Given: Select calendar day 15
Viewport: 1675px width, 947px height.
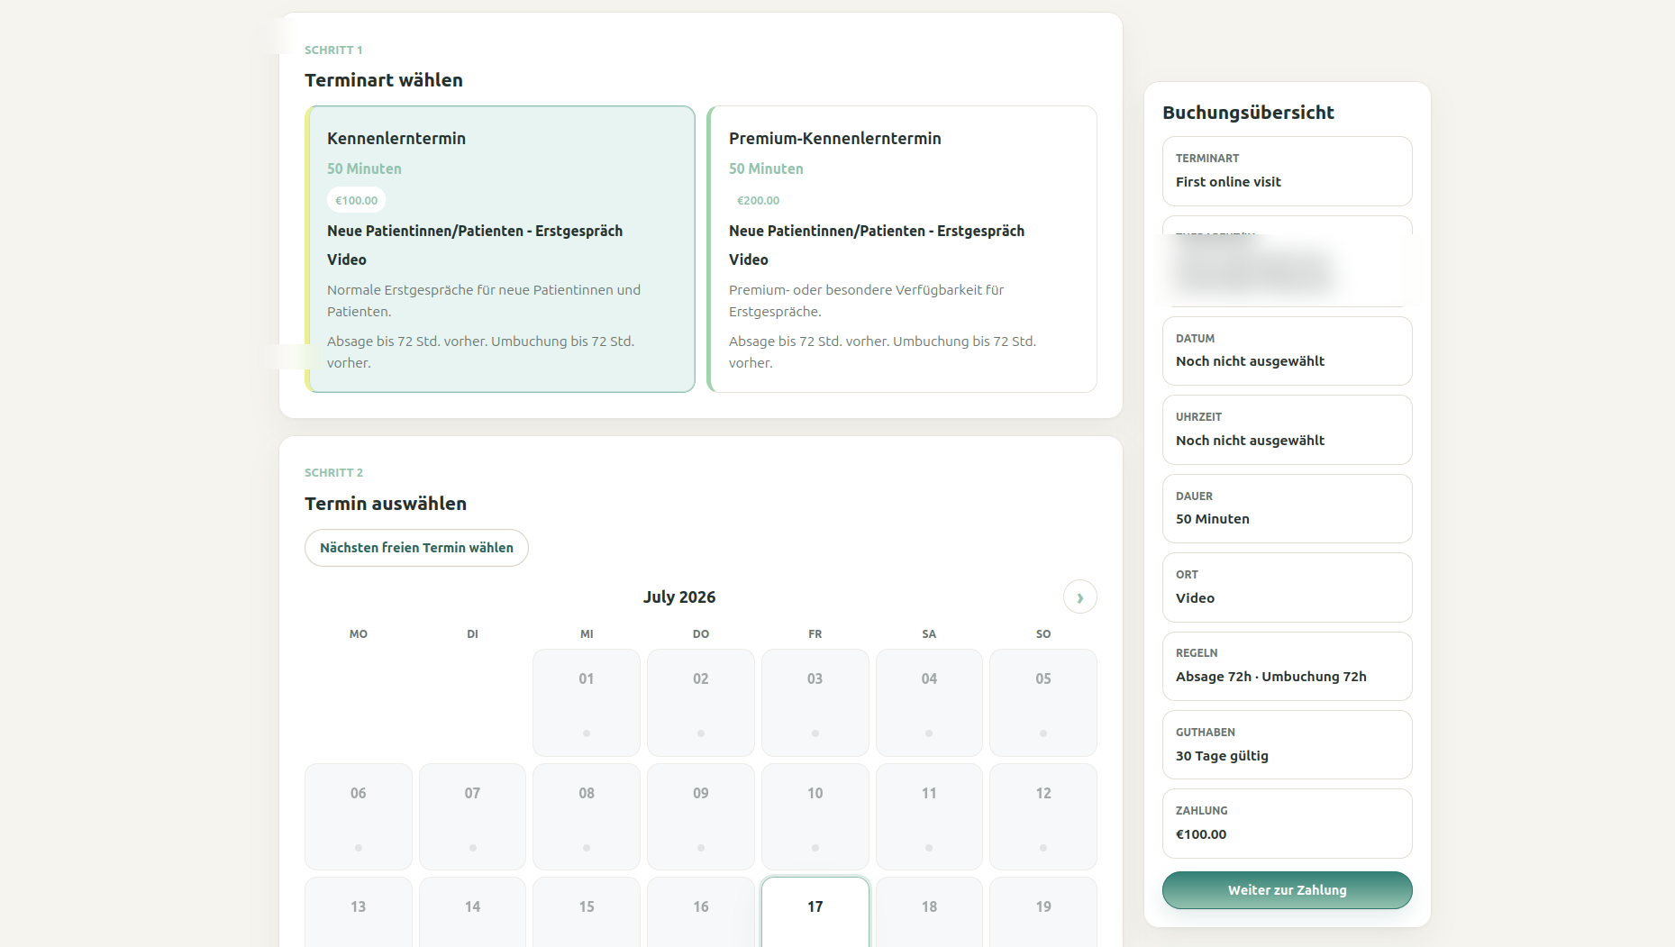Looking at the screenshot, I should [x=587, y=912].
